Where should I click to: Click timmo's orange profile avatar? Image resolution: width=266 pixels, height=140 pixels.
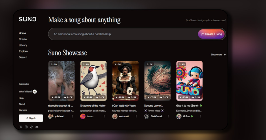click(83, 116)
